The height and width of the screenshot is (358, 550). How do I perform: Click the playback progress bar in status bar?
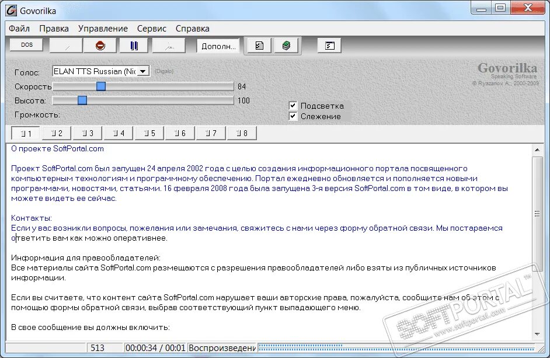coord(396,348)
